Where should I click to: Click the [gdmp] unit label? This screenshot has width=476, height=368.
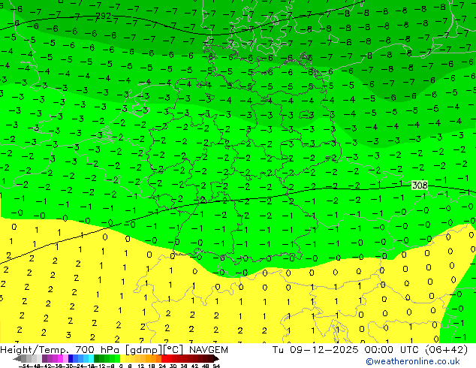pyautogui.click(x=143, y=350)
